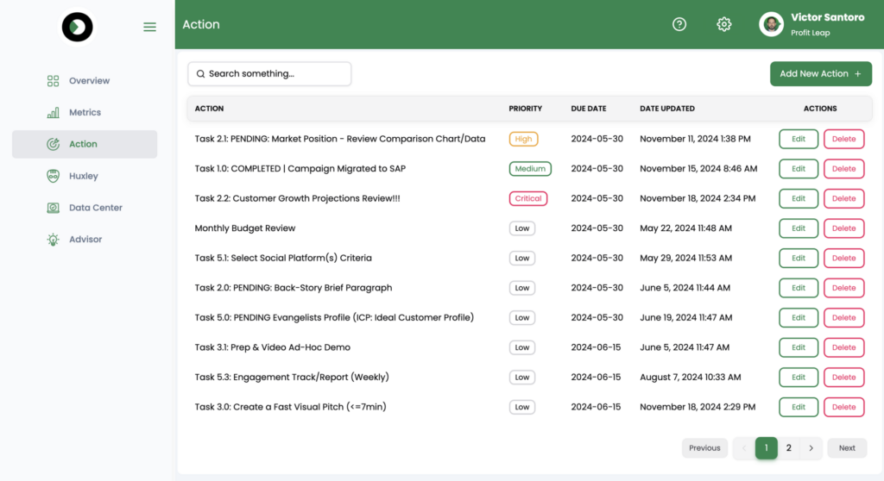This screenshot has width=884, height=481.
Task: Toggle the hamburger sidebar menu icon
Action: tap(149, 27)
